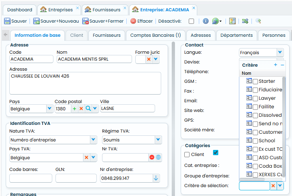
Task: Expand the Régime TVA dropdown
Action: click(158, 139)
